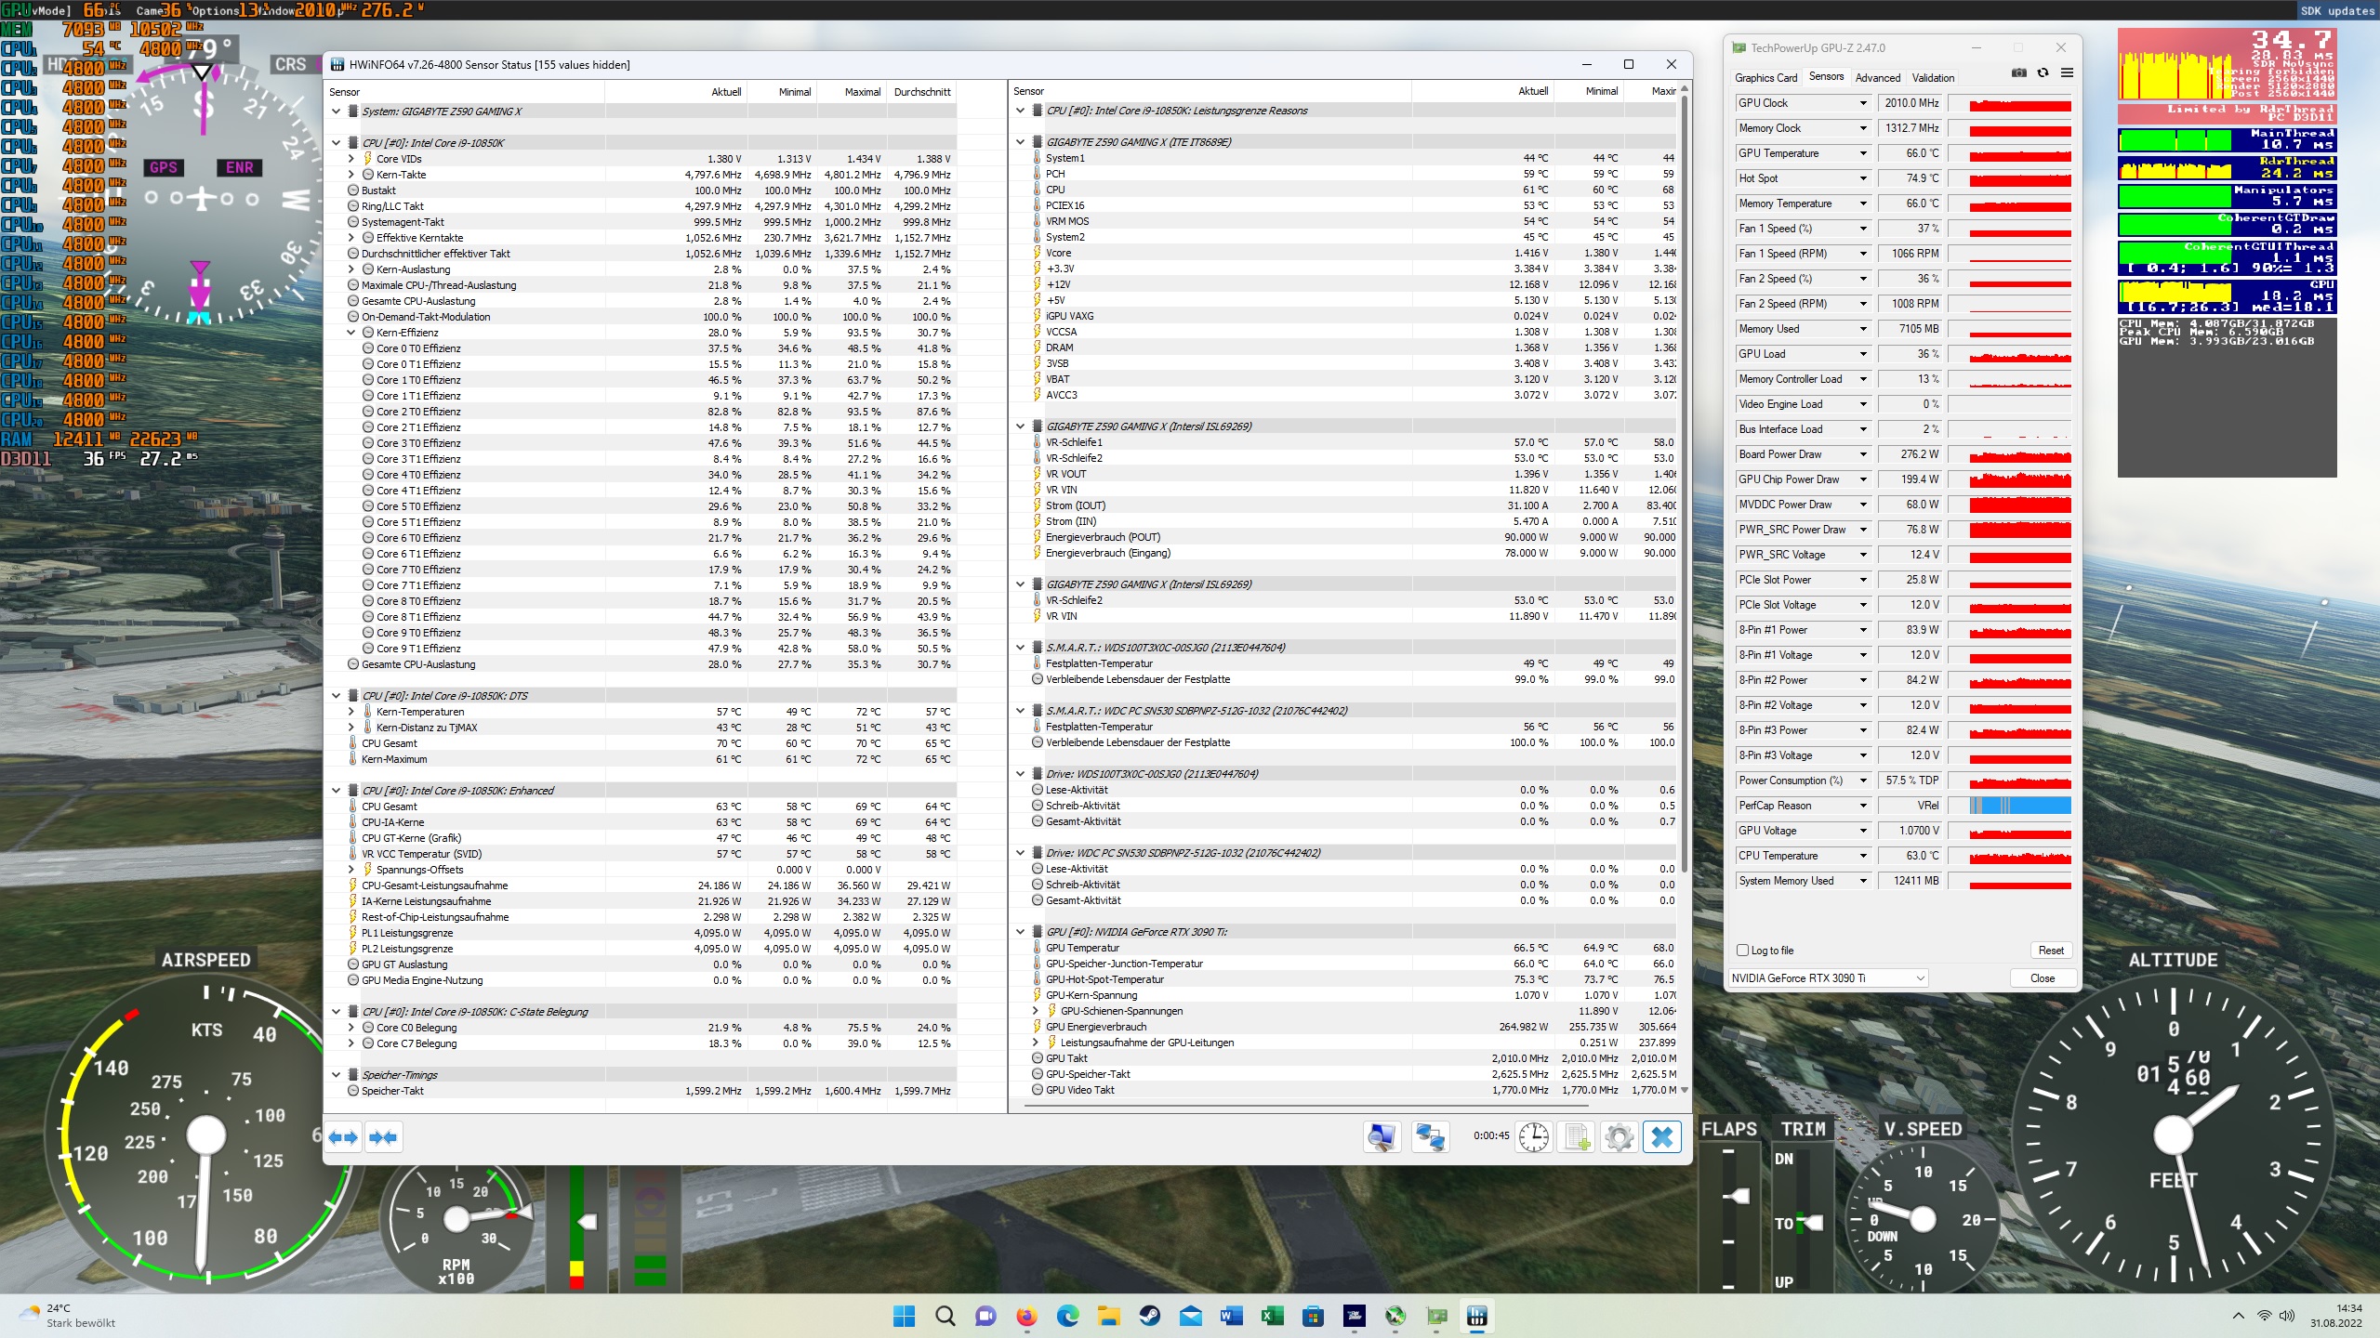This screenshot has width=2380, height=1338.
Task: Click HWiNFO log file icon
Action: tap(1577, 1136)
